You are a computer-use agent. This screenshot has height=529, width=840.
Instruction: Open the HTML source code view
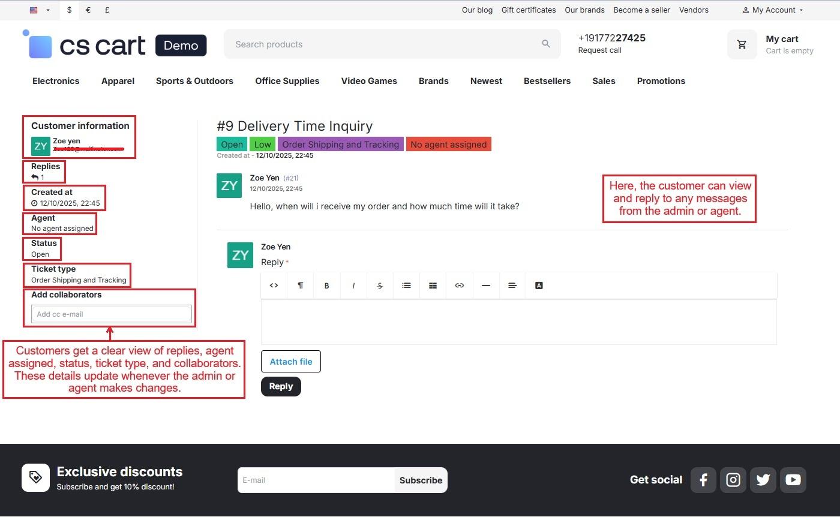pos(274,285)
